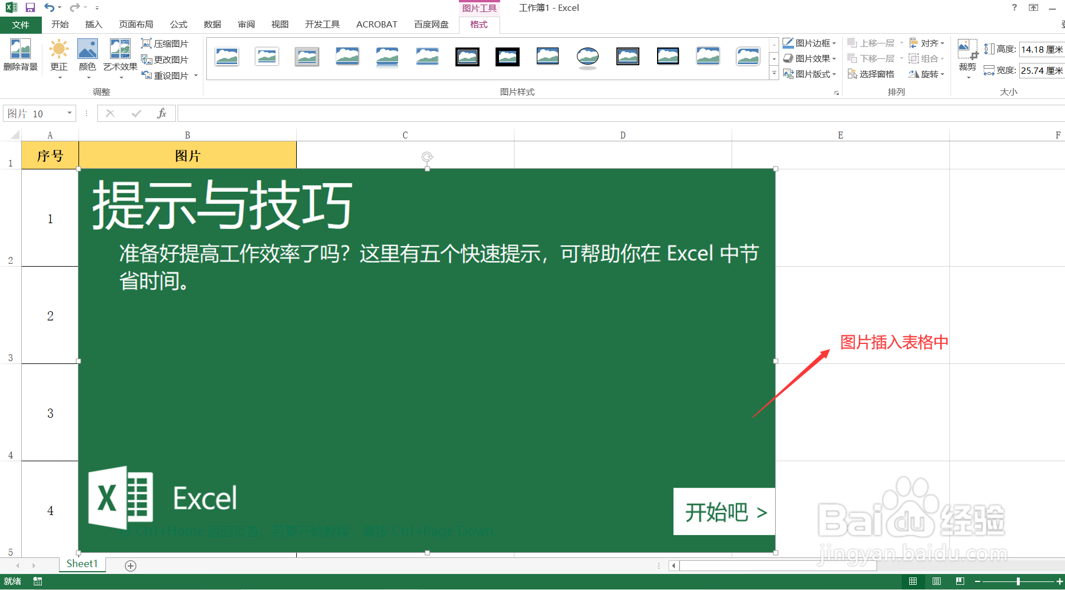Select column D header
This screenshot has width=1065, height=590.
pos(623,135)
